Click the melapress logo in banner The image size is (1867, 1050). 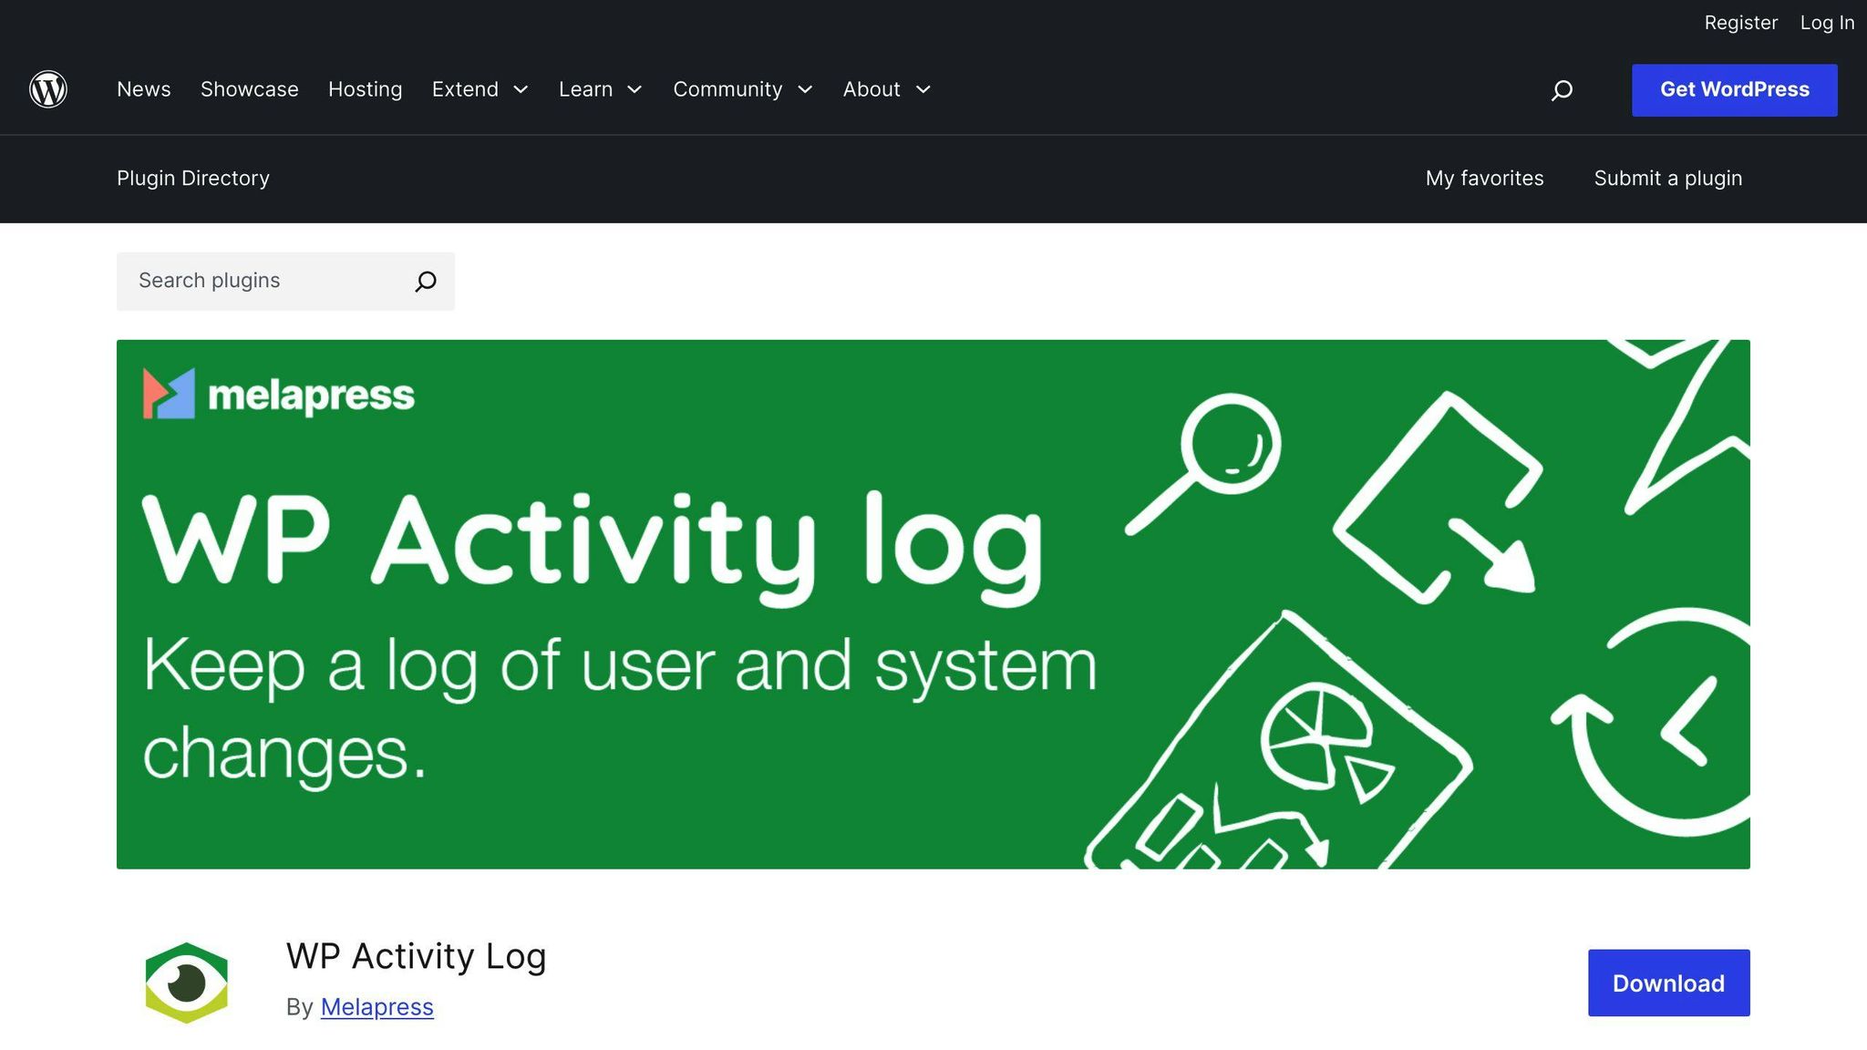pyautogui.click(x=279, y=394)
